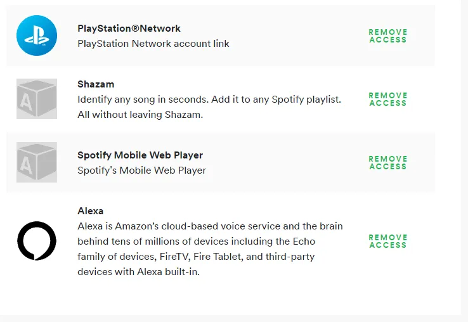This screenshot has height=322, width=468.
Task: Click the PlayStation Network logo icon
Action: coord(37,35)
